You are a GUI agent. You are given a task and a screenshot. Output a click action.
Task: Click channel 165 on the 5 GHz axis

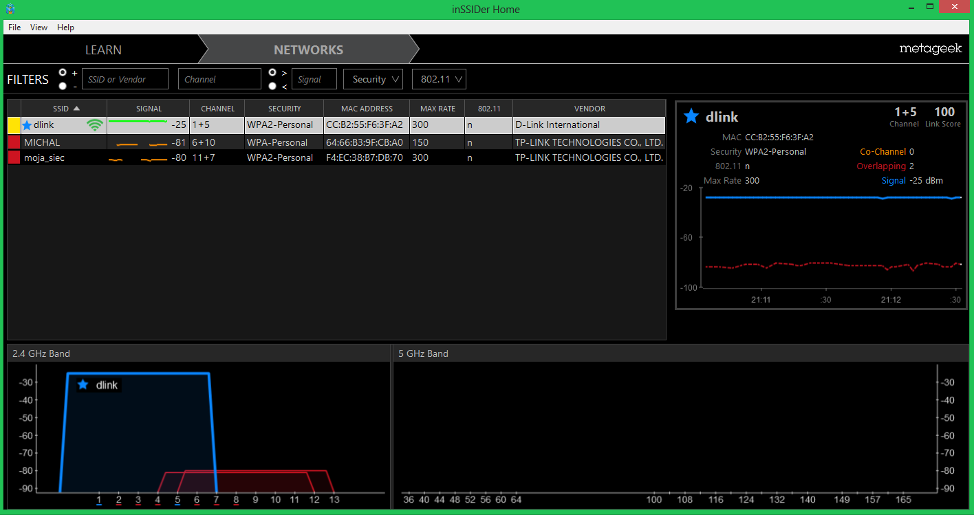[904, 500]
